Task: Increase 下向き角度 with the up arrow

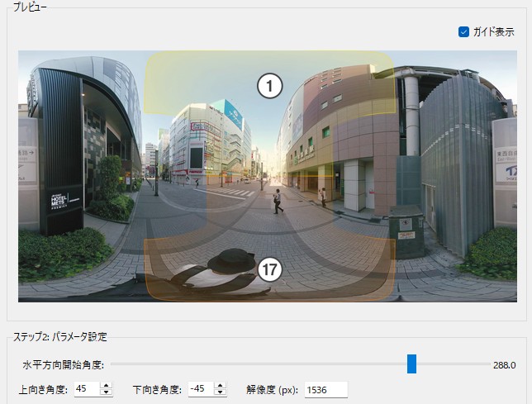Action: point(219,385)
